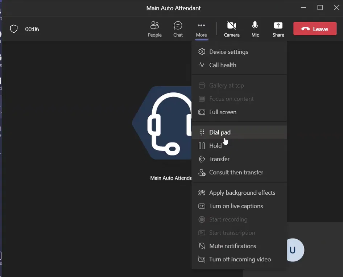Toggle the Camera on
Viewport: 343px width, 277px height.
coord(231,29)
